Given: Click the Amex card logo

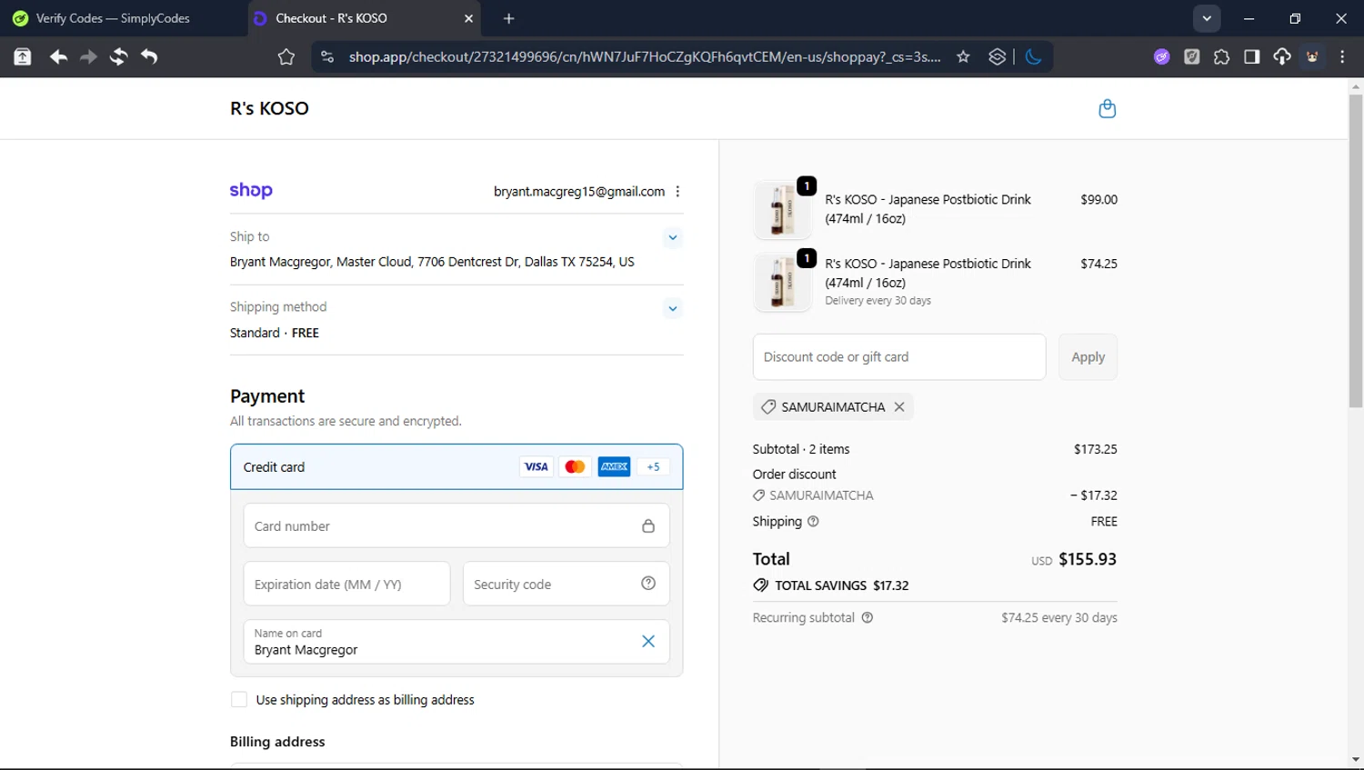Looking at the screenshot, I should pyautogui.click(x=615, y=467).
